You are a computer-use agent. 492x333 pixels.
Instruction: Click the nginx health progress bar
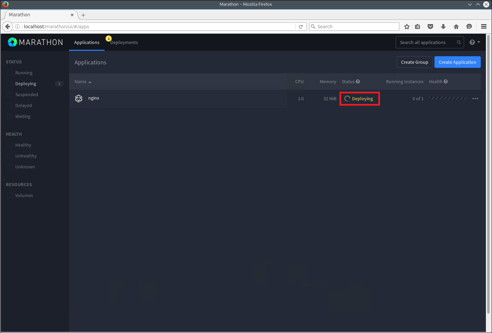point(448,98)
